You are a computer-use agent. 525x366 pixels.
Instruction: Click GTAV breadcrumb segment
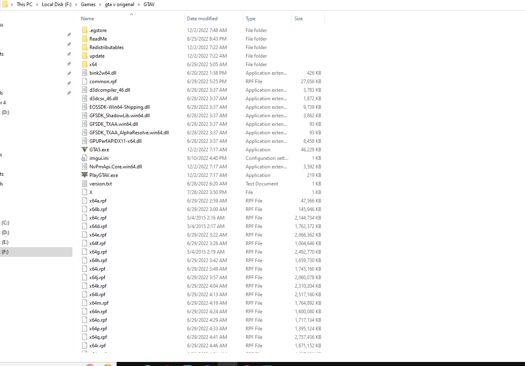tap(149, 4)
